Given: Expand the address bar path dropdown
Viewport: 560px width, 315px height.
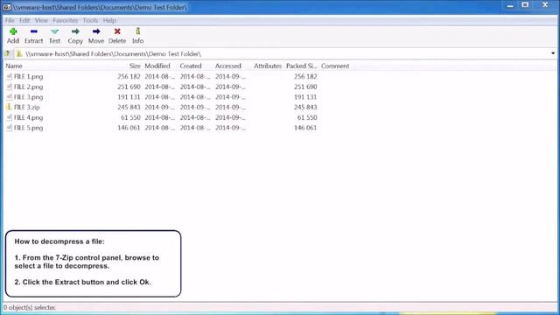Looking at the screenshot, I should tap(553, 53).
